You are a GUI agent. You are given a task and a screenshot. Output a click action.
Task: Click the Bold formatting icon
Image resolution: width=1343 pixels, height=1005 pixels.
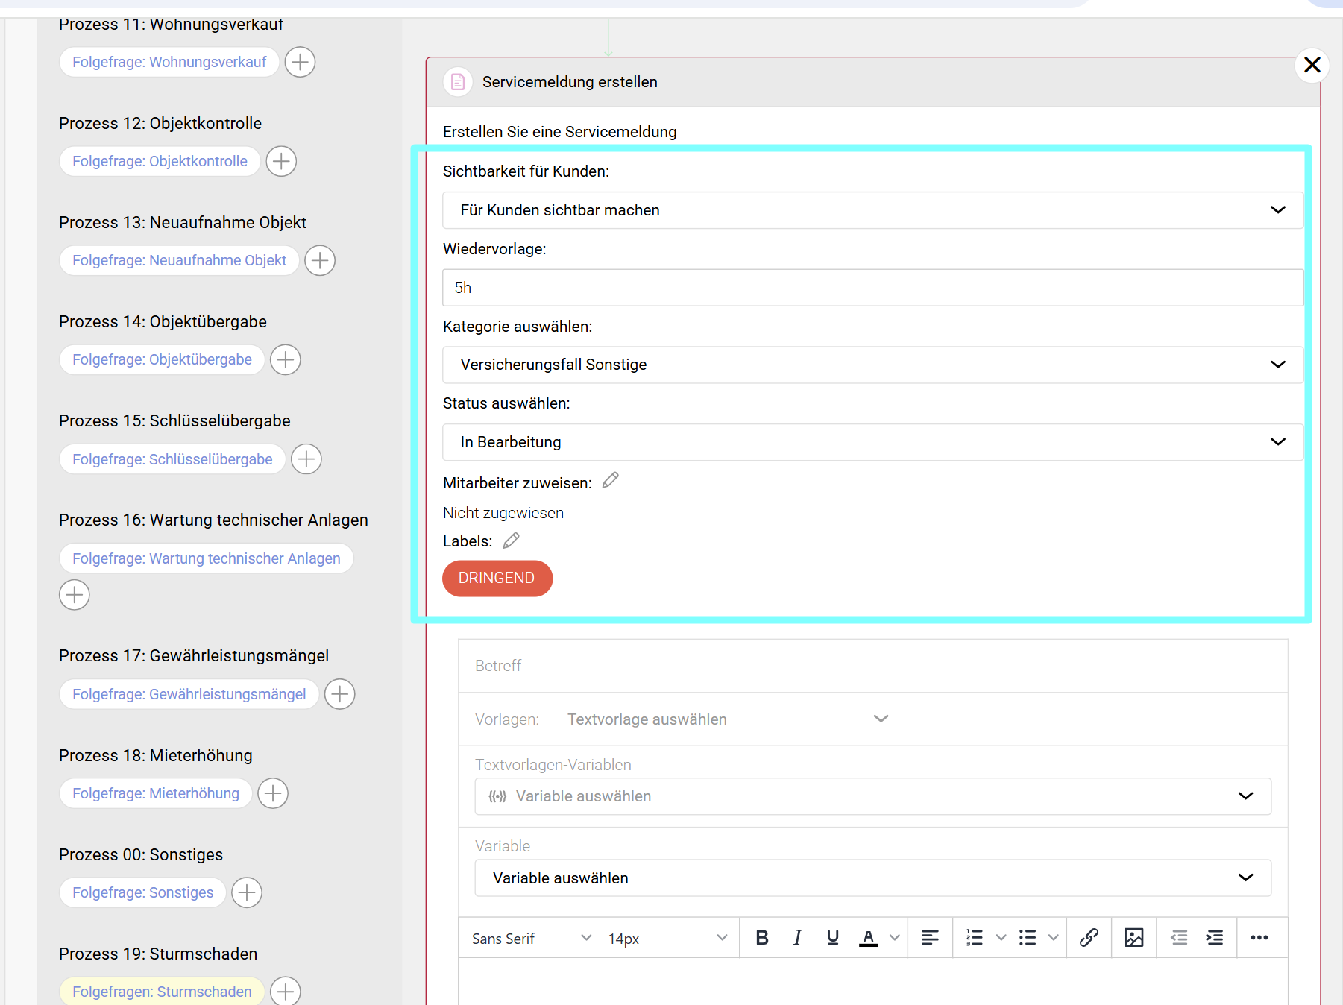pyautogui.click(x=761, y=938)
